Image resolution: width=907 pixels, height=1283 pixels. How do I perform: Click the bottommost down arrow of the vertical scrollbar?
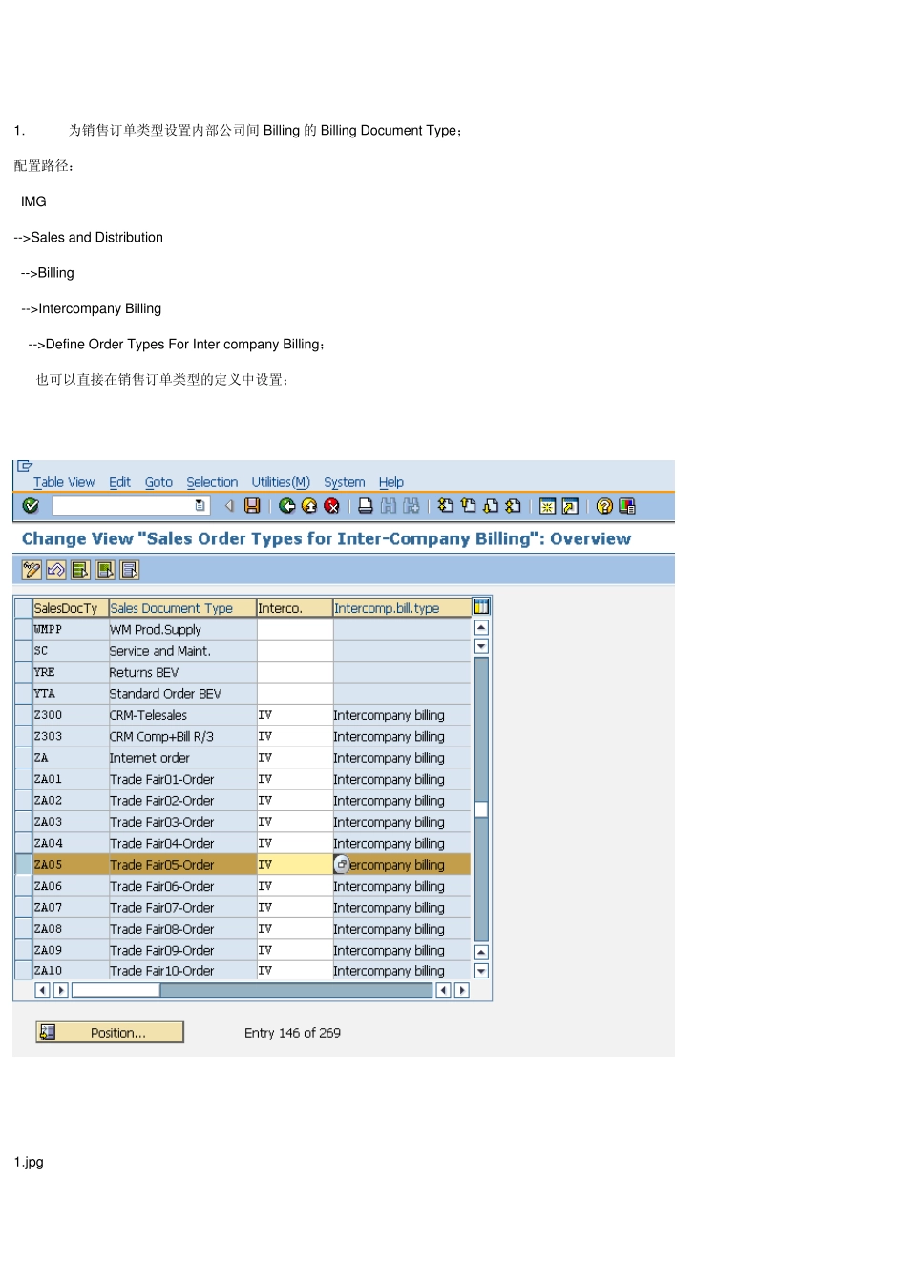481,971
